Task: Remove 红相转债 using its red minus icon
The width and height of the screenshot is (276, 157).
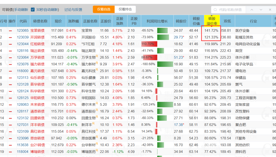Action: click(10, 44)
